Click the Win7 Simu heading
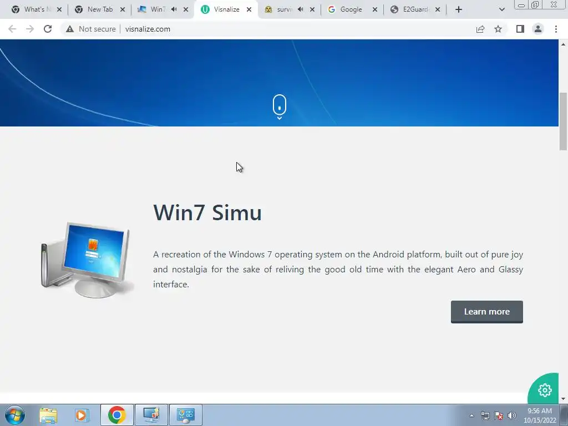 pos(207,212)
